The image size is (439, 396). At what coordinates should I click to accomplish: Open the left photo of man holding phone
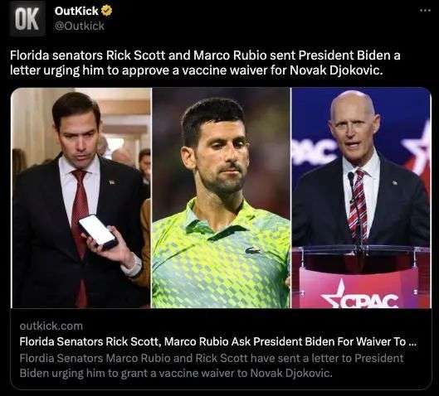(x=81, y=198)
